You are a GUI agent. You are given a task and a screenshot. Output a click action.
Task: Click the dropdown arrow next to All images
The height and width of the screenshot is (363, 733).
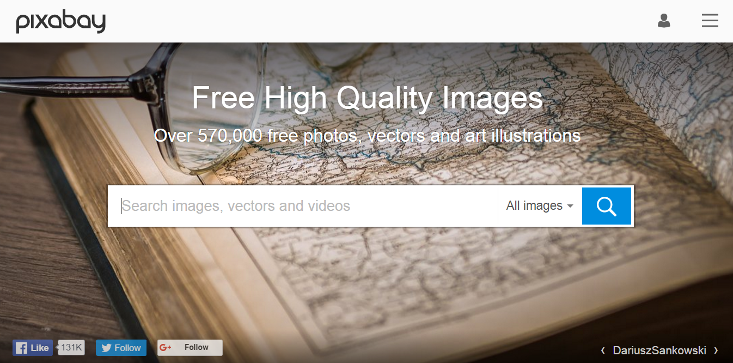tap(570, 206)
